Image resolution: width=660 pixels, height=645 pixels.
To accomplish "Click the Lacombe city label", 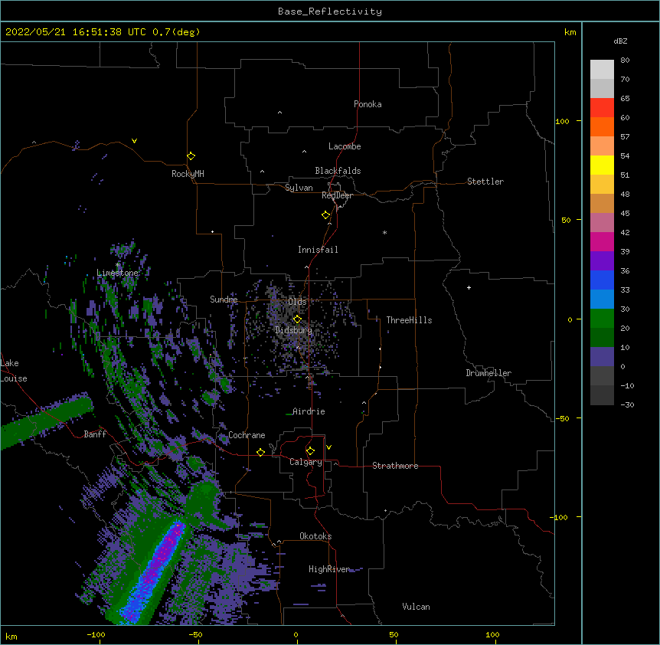I will pos(345,146).
